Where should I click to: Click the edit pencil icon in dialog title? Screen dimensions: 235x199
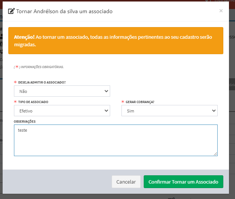pyautogui.click(x=11, y=11)
